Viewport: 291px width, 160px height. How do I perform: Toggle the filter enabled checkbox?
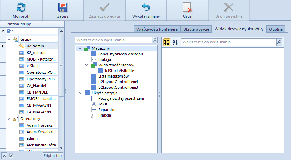click(x=11, y=155)
